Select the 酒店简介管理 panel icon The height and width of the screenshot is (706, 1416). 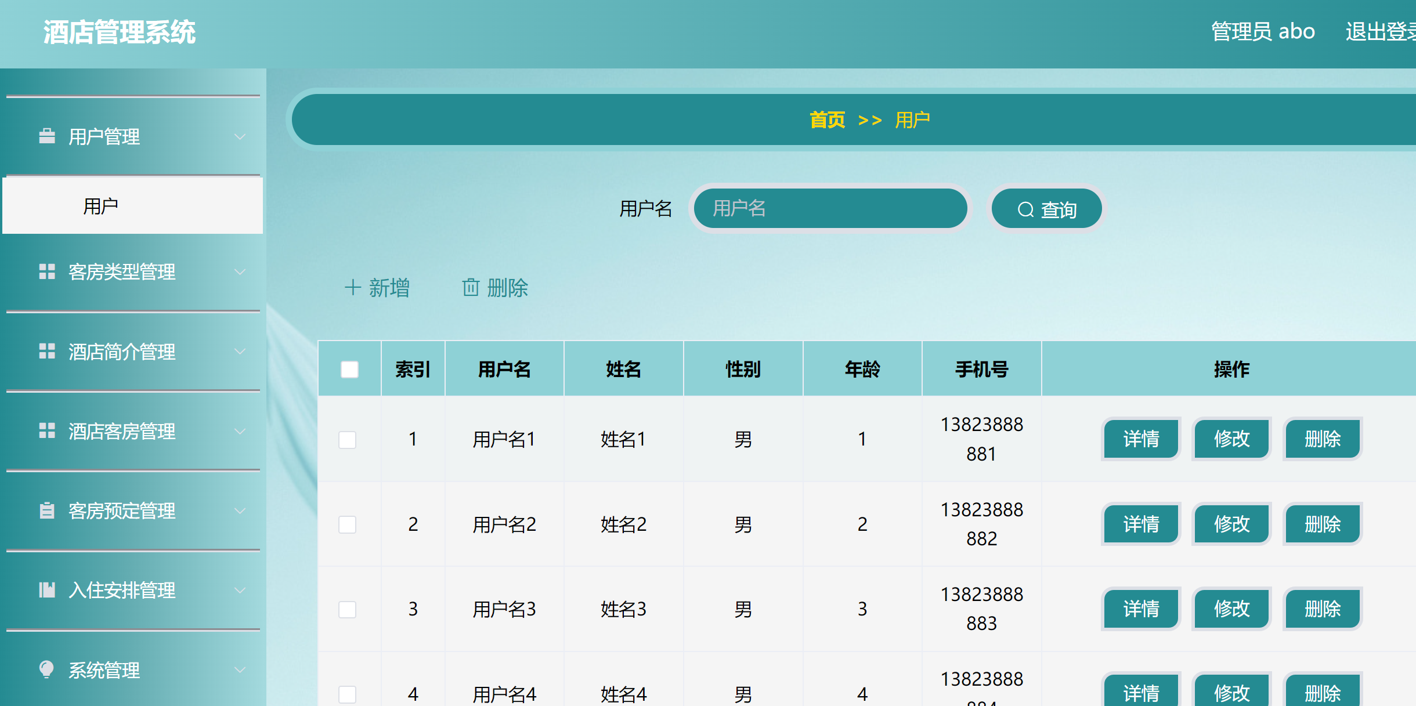point(47,352)
